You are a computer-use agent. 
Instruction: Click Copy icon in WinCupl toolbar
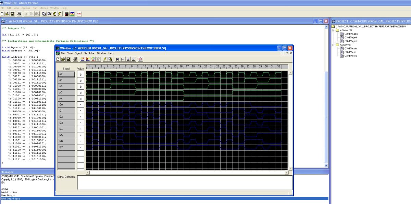click(32, 14)
